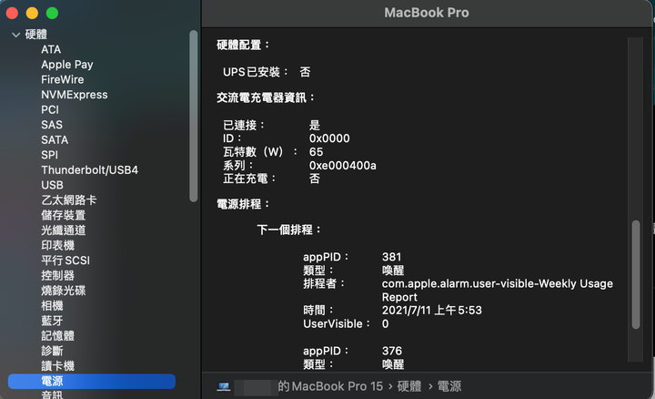
Task: Click the UserVisible label
Action: [337, 323]
